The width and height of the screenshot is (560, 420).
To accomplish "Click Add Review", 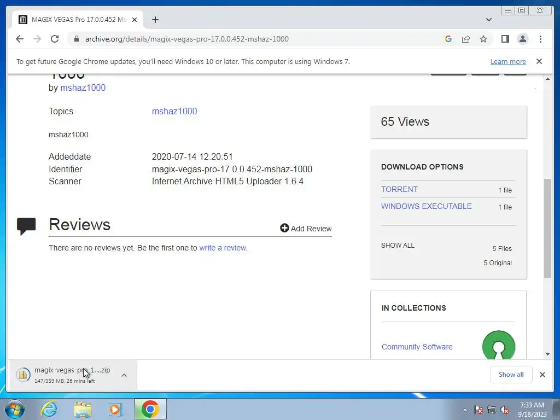I will pyautogui.click(x=306, y=228).
